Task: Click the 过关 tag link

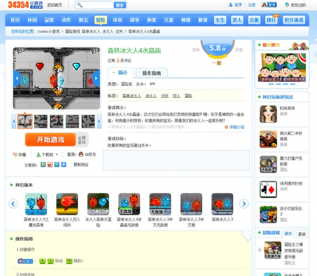Action: pos(165,96)
